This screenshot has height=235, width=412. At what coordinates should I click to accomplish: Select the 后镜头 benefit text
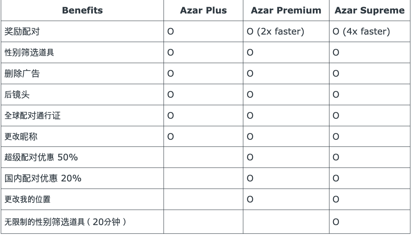[17, 95]
